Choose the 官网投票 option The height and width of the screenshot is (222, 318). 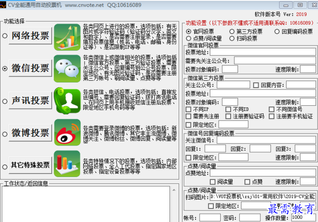pyautogui.click(x=188, y=32)
